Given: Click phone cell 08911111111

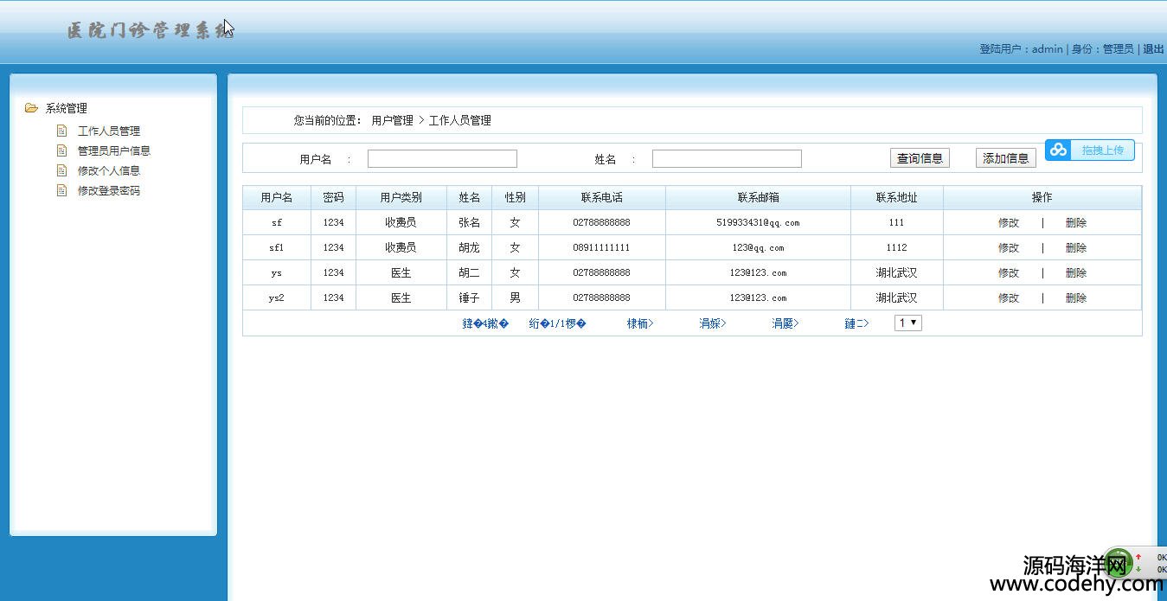Looking at the screenshot, I should 602,247.
